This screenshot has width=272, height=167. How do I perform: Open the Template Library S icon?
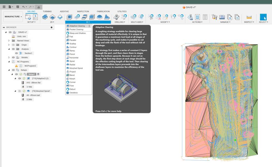[x=237, y=17]
